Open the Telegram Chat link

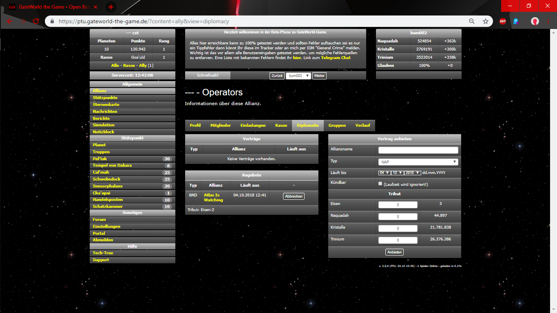[x=336, y=58]
